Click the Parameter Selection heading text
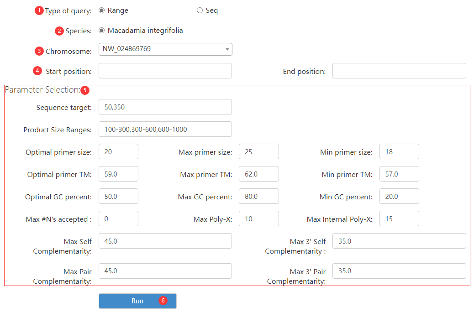This screenshot has height=312, width=474. pos(42,90)
